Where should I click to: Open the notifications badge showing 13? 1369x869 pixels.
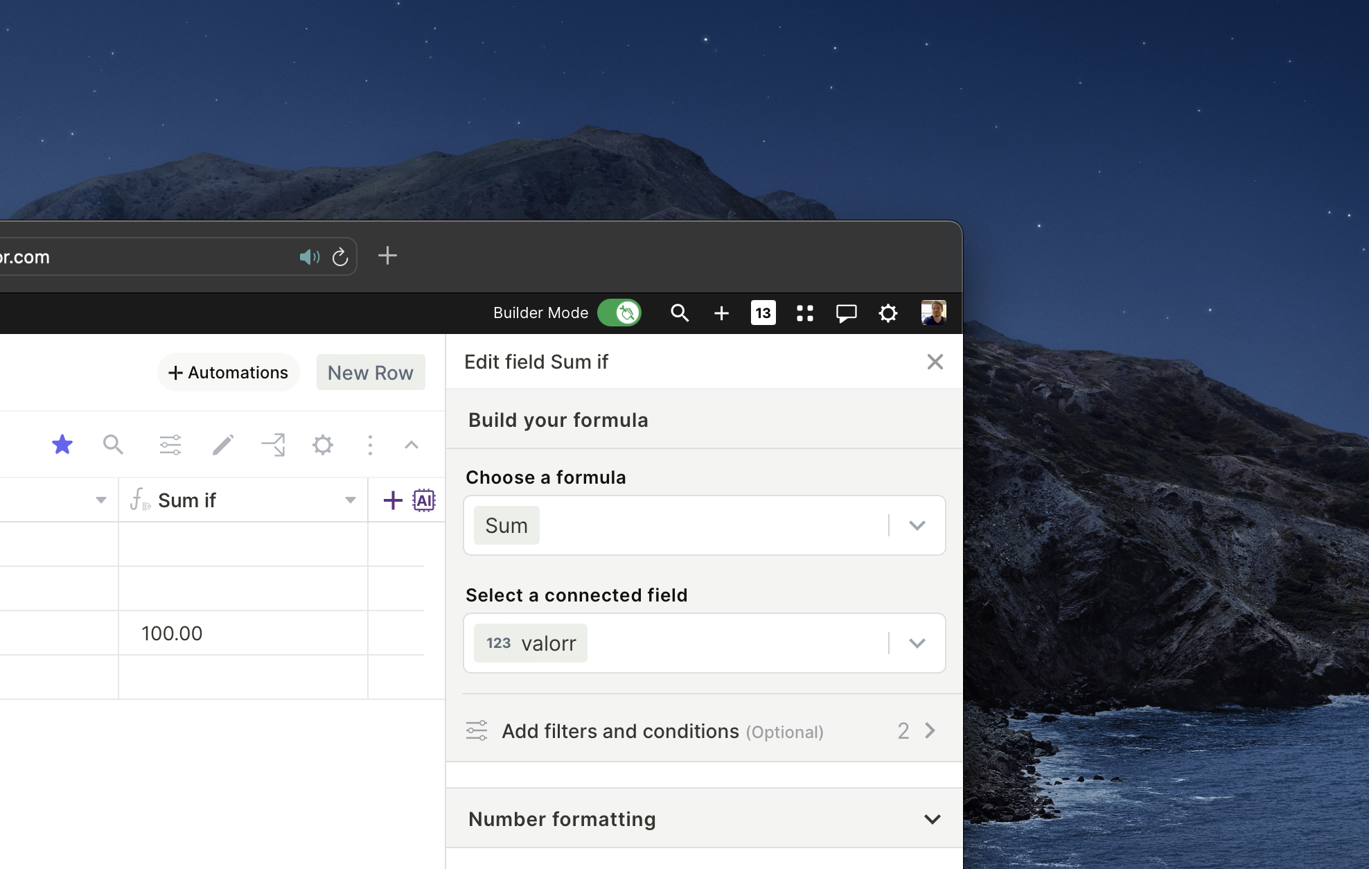[763, 313]
